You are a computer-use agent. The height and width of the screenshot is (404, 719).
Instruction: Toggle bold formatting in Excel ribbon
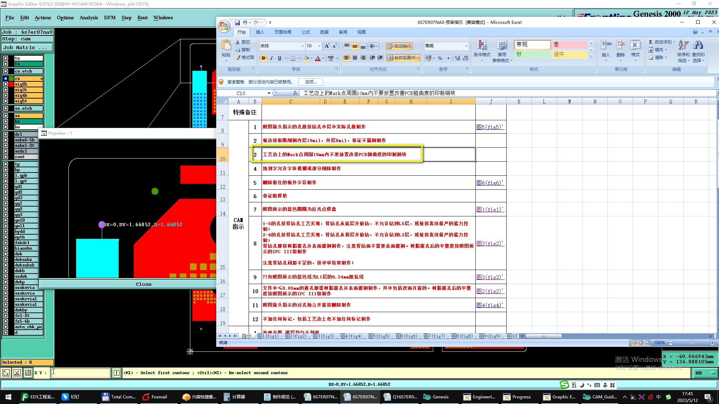(263, 58)
